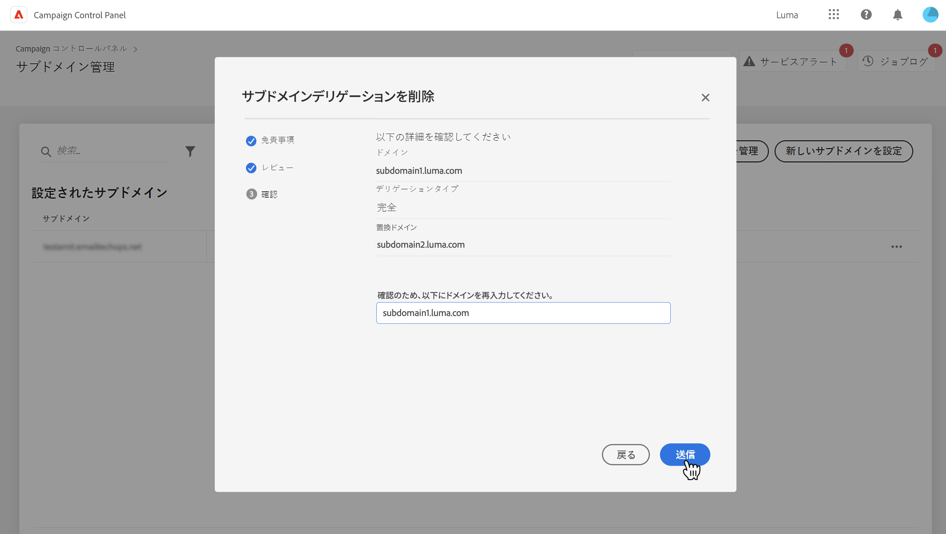Select the レビュー completed step
Screen dimensions: 946x534
point(270,168)
